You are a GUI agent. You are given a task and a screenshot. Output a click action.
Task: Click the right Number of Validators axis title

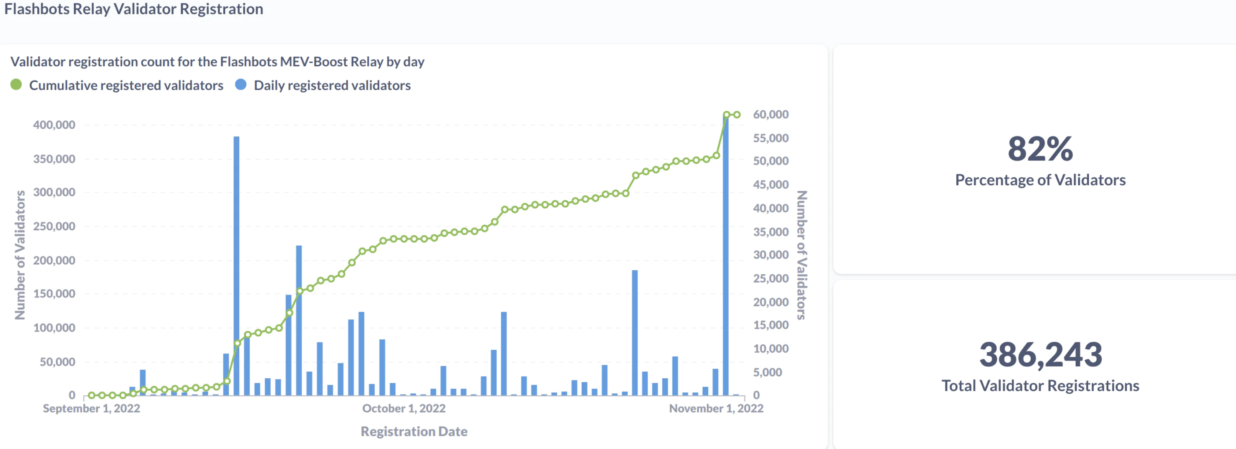click(x=802, y=255)
